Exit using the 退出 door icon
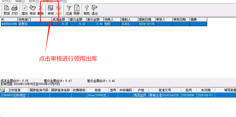The image size is (236, 117). pos(95,10)
